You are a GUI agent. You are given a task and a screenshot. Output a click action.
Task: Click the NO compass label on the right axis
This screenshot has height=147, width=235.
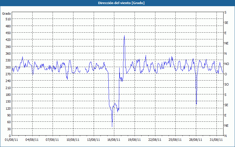[227, 64]
